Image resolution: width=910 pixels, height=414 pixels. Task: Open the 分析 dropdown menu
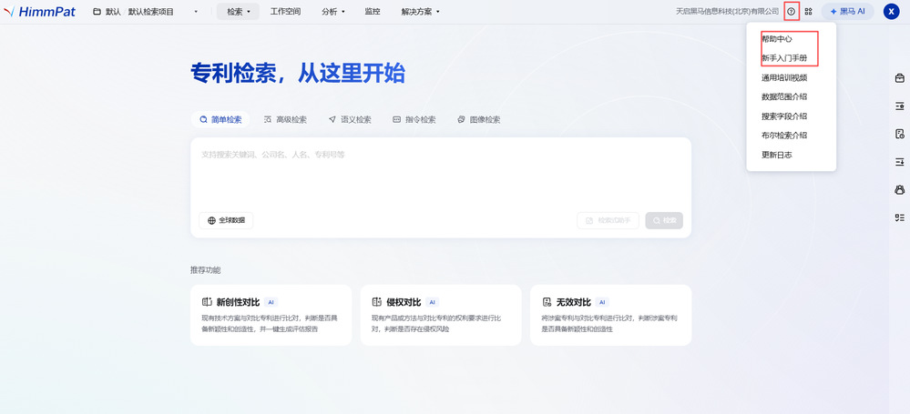coord(333,12)
